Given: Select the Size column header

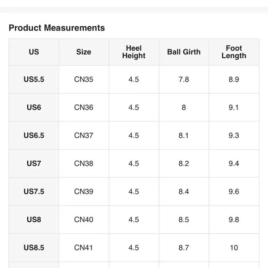Looking at the screenshot, I should (84, 52).
